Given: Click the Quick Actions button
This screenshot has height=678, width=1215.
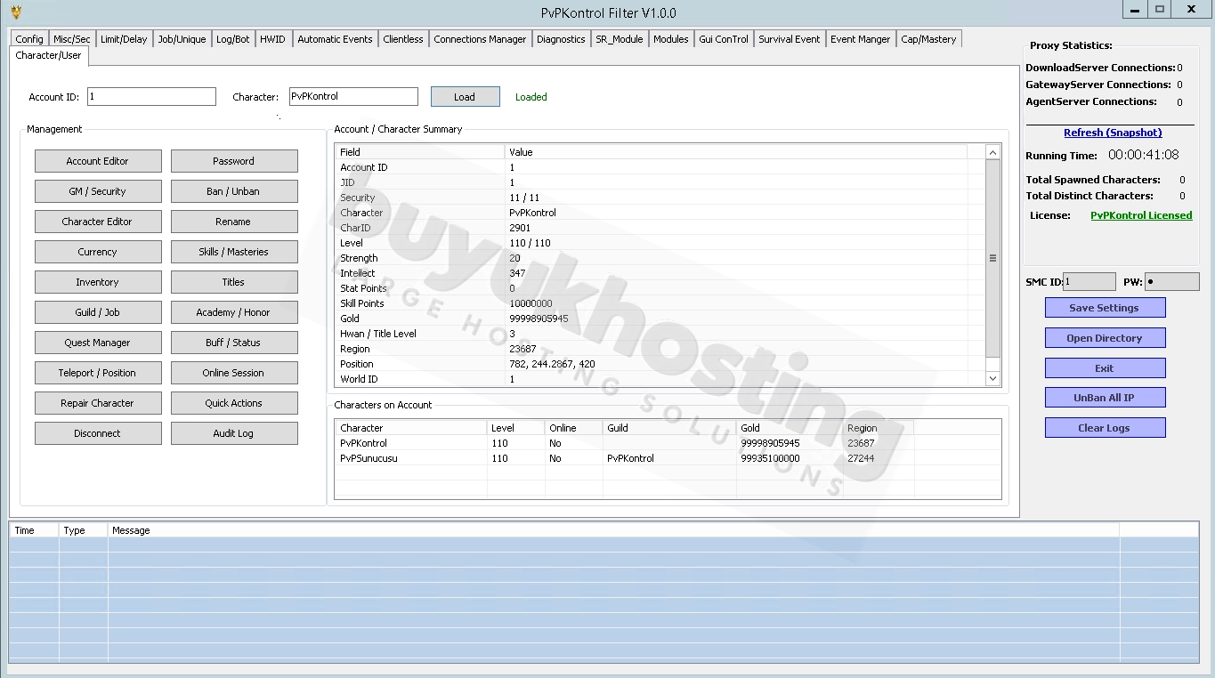Looking at the screenshot, I should pos(234,403).
